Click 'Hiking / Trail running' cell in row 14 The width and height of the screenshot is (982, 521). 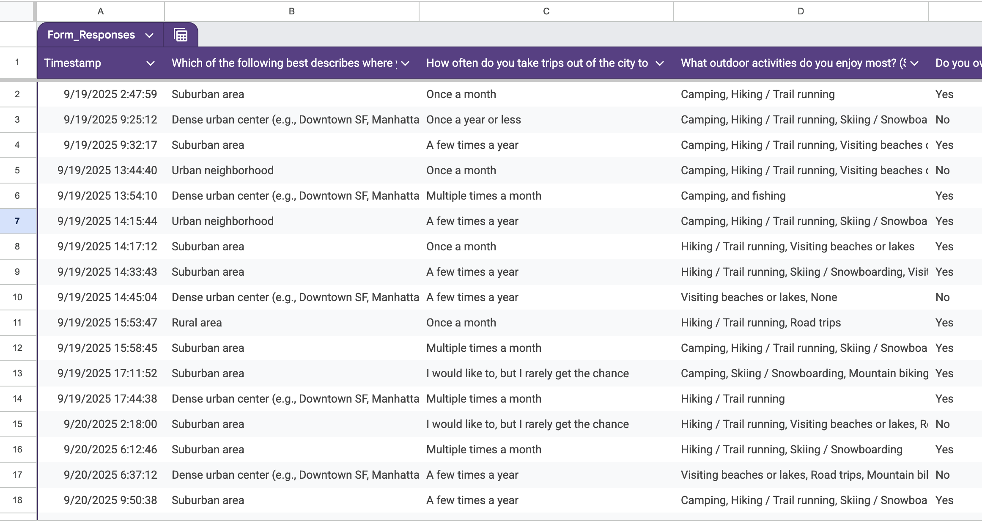point(801,399)
